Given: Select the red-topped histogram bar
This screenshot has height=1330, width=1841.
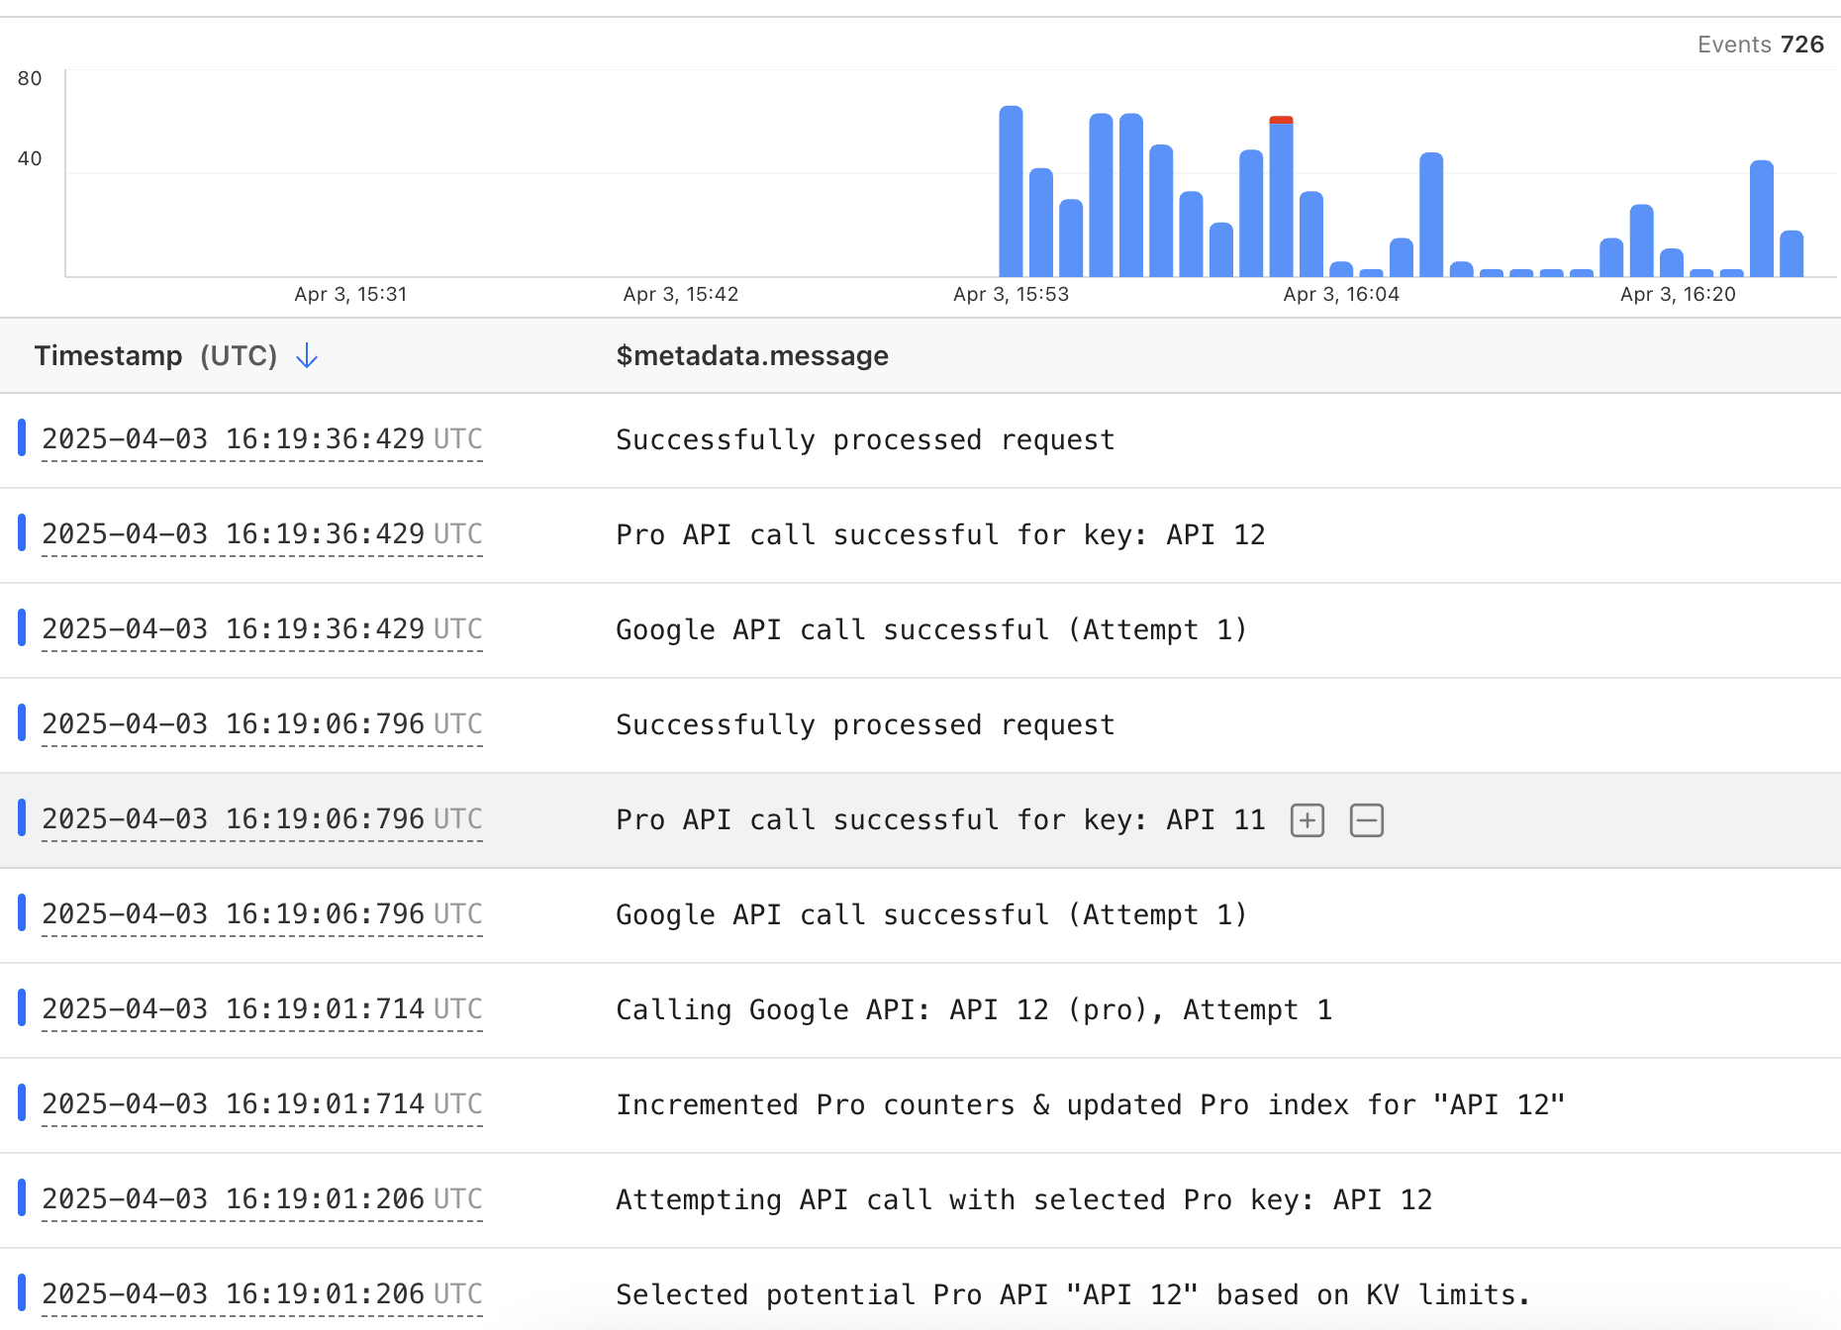Looking at the screenshot, I should pyautogui.click(x=1281, y=197).
